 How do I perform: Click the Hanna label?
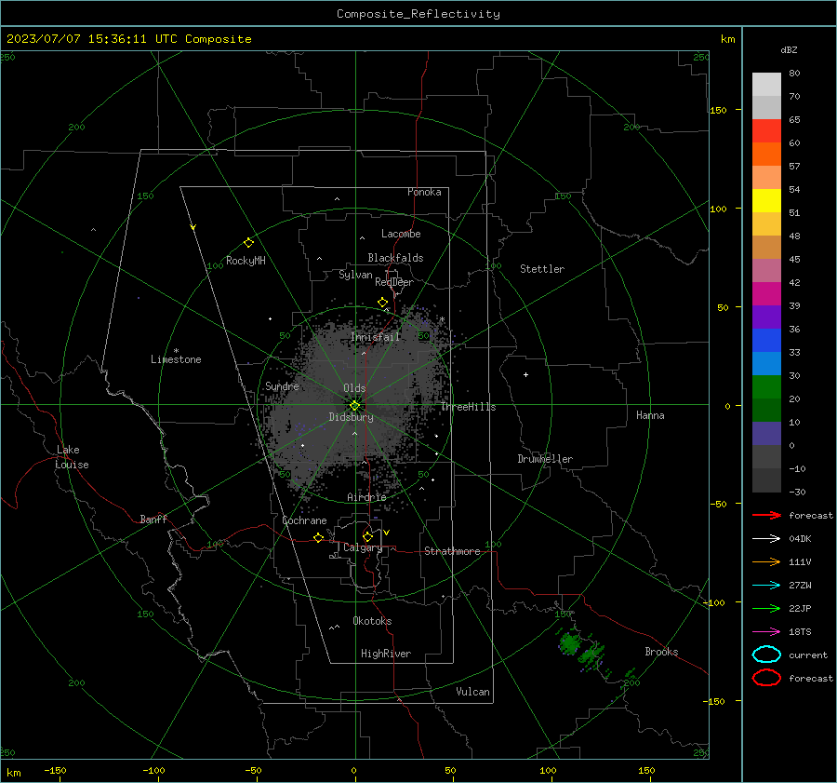pos(650,415)
